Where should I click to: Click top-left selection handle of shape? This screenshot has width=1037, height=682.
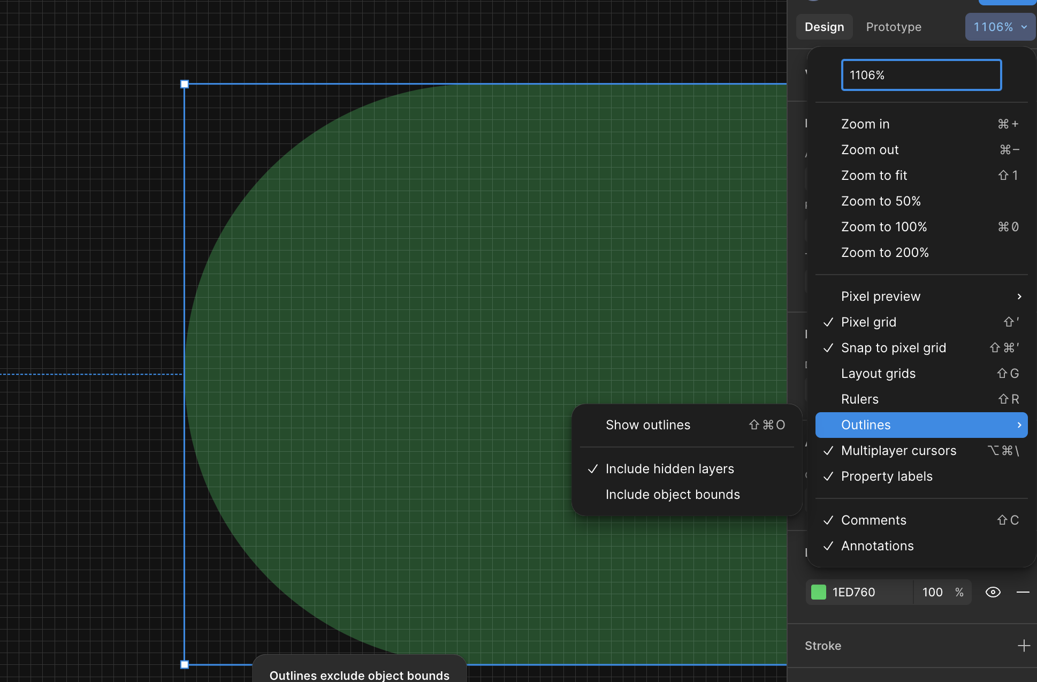coord(185,84)
